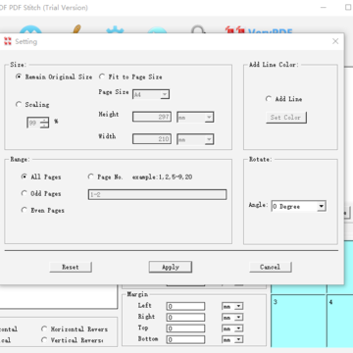353x353 pixels.
Task: Select layout cell 3 in main window
Action: [x=299, y=321]
